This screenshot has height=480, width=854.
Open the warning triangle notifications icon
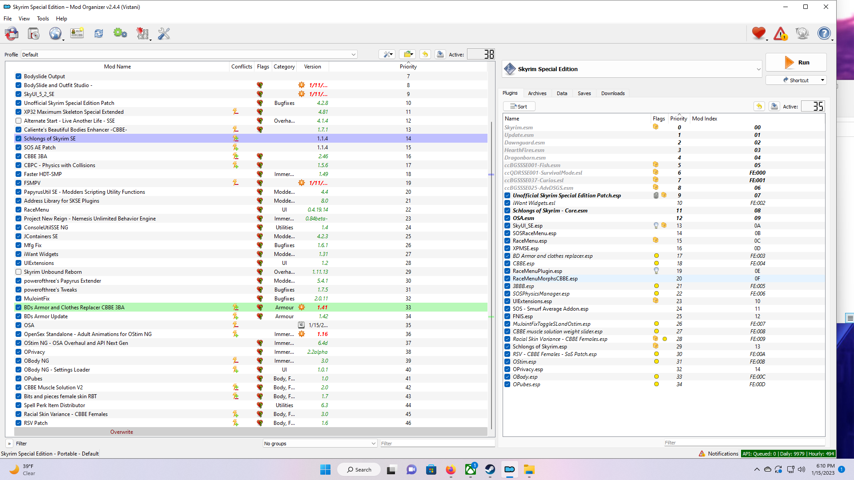[781, 33]
